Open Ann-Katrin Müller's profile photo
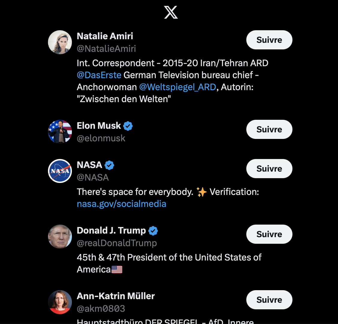The width and height of the screenshot is (338, 324). 60,302
